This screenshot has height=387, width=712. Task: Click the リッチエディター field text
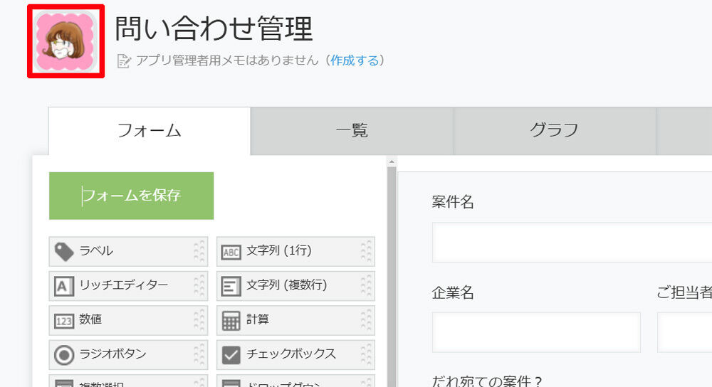[123, 285]
